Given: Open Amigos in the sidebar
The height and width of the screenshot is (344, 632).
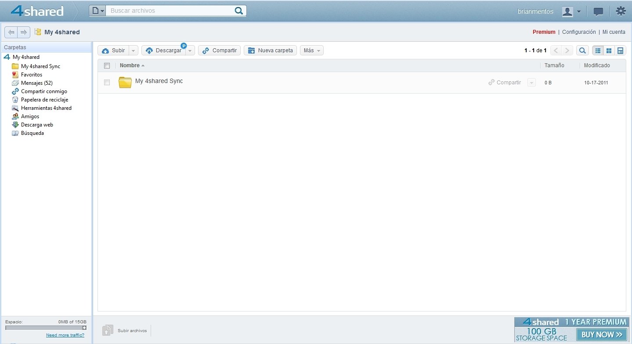Looking at the screenshot, I should [30, 116].
